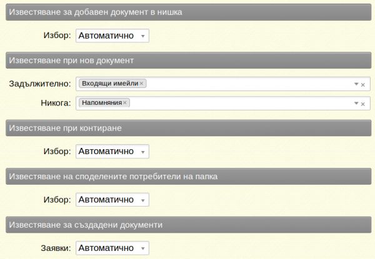375x259 pixels.
Task: Click header Известяване на споделените потребители на папка
Action: pyautogui.click(x=187, y=177)
